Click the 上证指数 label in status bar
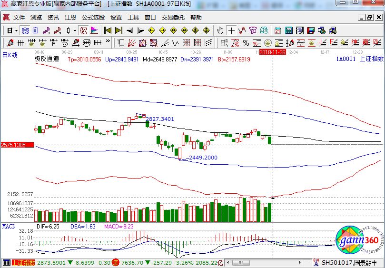Screen dimensions: 385x268 point(23,262)
